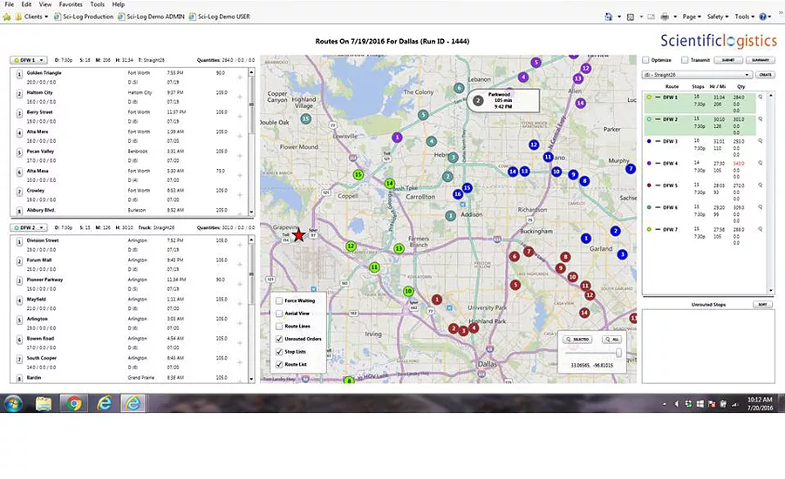Viewport: 785px width, 479px height.
Task: Click the Sort button for Unrouted Stops
Action: point(762,305)
